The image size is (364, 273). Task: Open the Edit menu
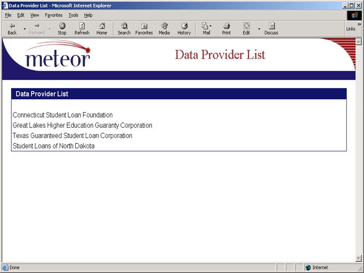tap(20, 15)
